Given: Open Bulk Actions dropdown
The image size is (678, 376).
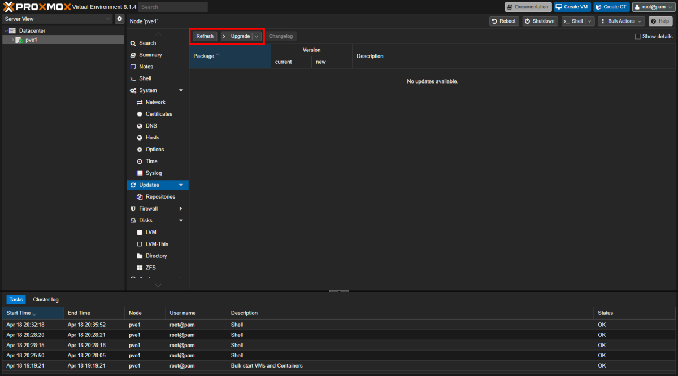Looking at the screenshot, I should tap(621, 21).
